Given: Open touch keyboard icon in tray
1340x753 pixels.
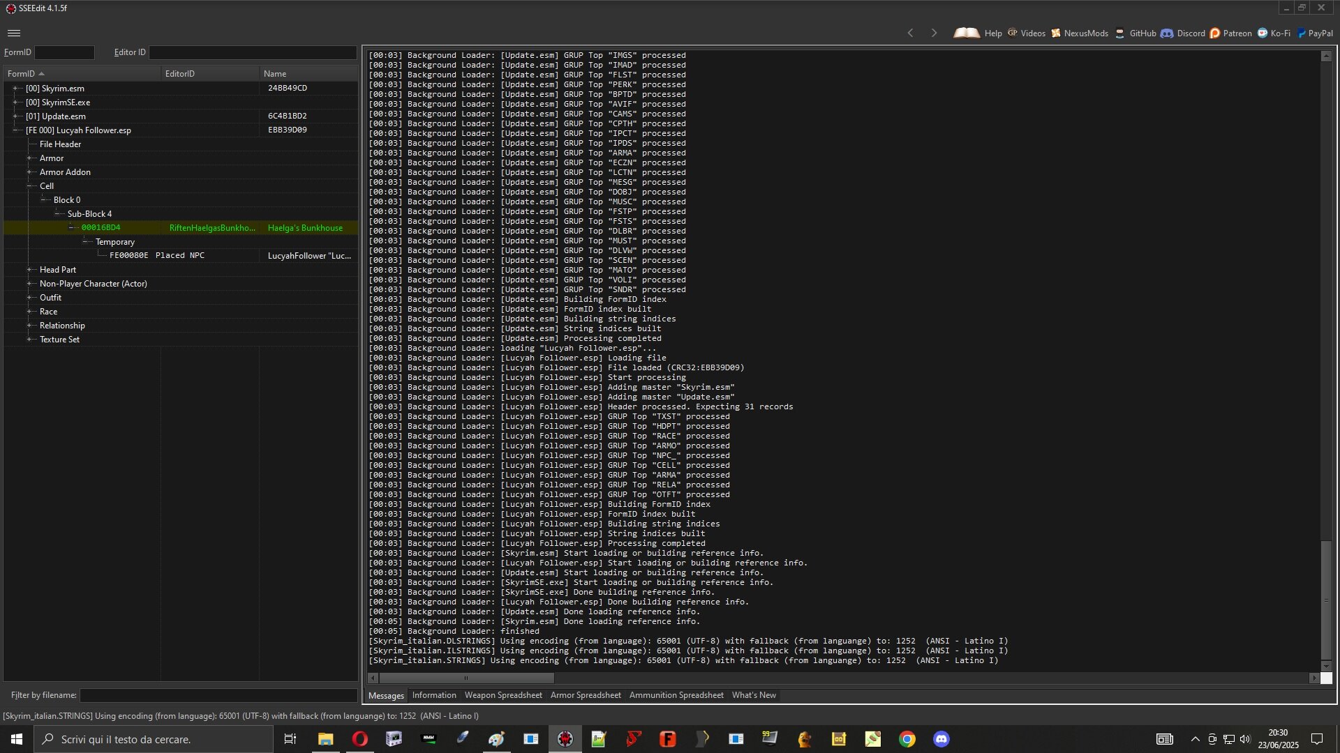Looking at the screenshot, I should click(1164, 739).
